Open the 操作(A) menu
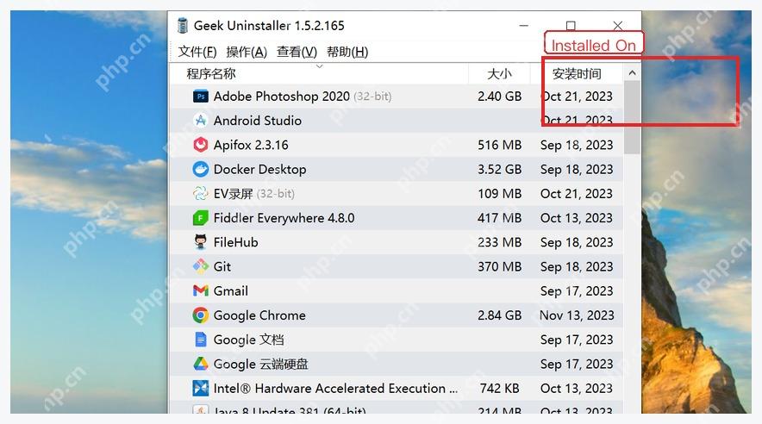762x424 pixels. [247, 52]
